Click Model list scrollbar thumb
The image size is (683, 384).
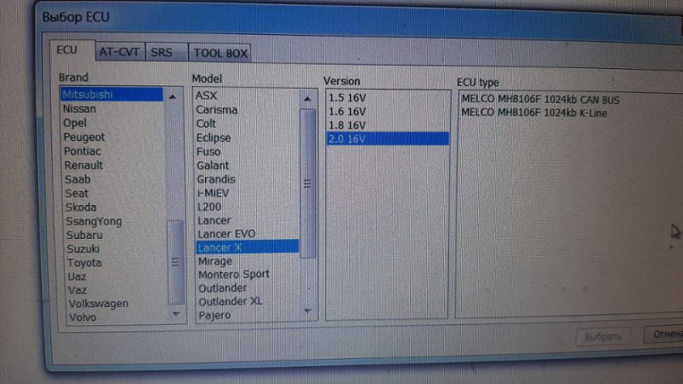(x=307, y=183)
